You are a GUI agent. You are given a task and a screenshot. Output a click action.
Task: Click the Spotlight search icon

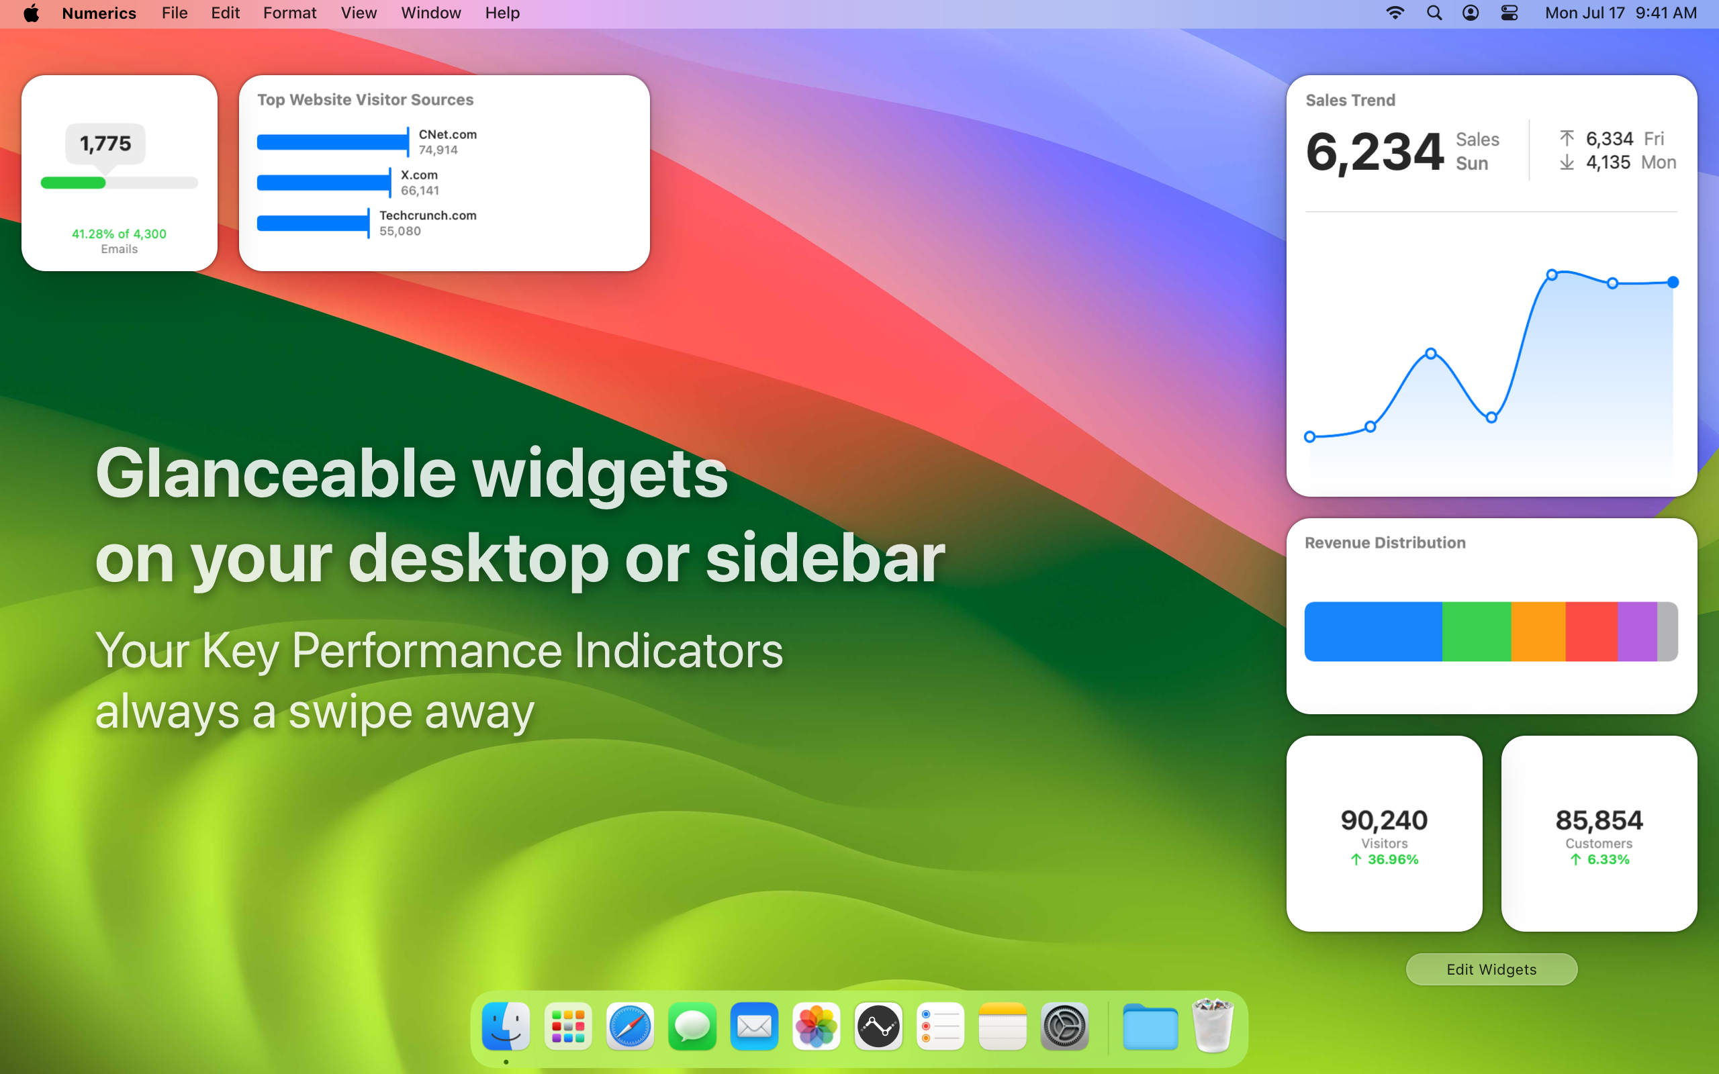[x=1434, y=13]
